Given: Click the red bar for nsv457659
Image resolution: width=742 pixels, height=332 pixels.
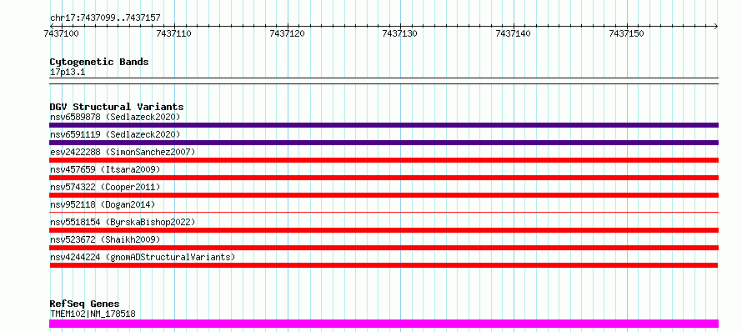Looking at the screenshot, I should 384,178.
